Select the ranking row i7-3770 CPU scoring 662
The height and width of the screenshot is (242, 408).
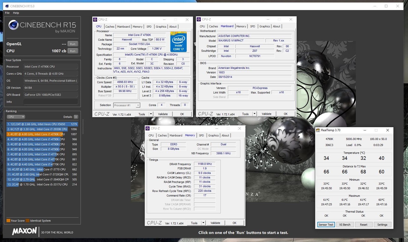pos(42,169)
